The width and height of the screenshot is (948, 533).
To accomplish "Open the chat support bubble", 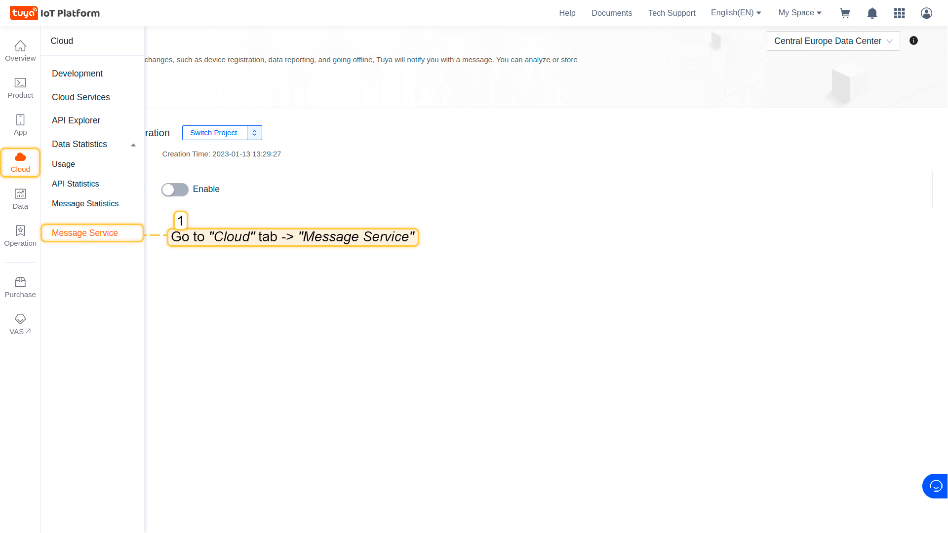I will pos(935,486).
